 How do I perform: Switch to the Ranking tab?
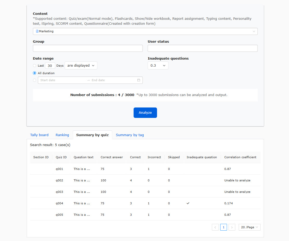(62, 135)
